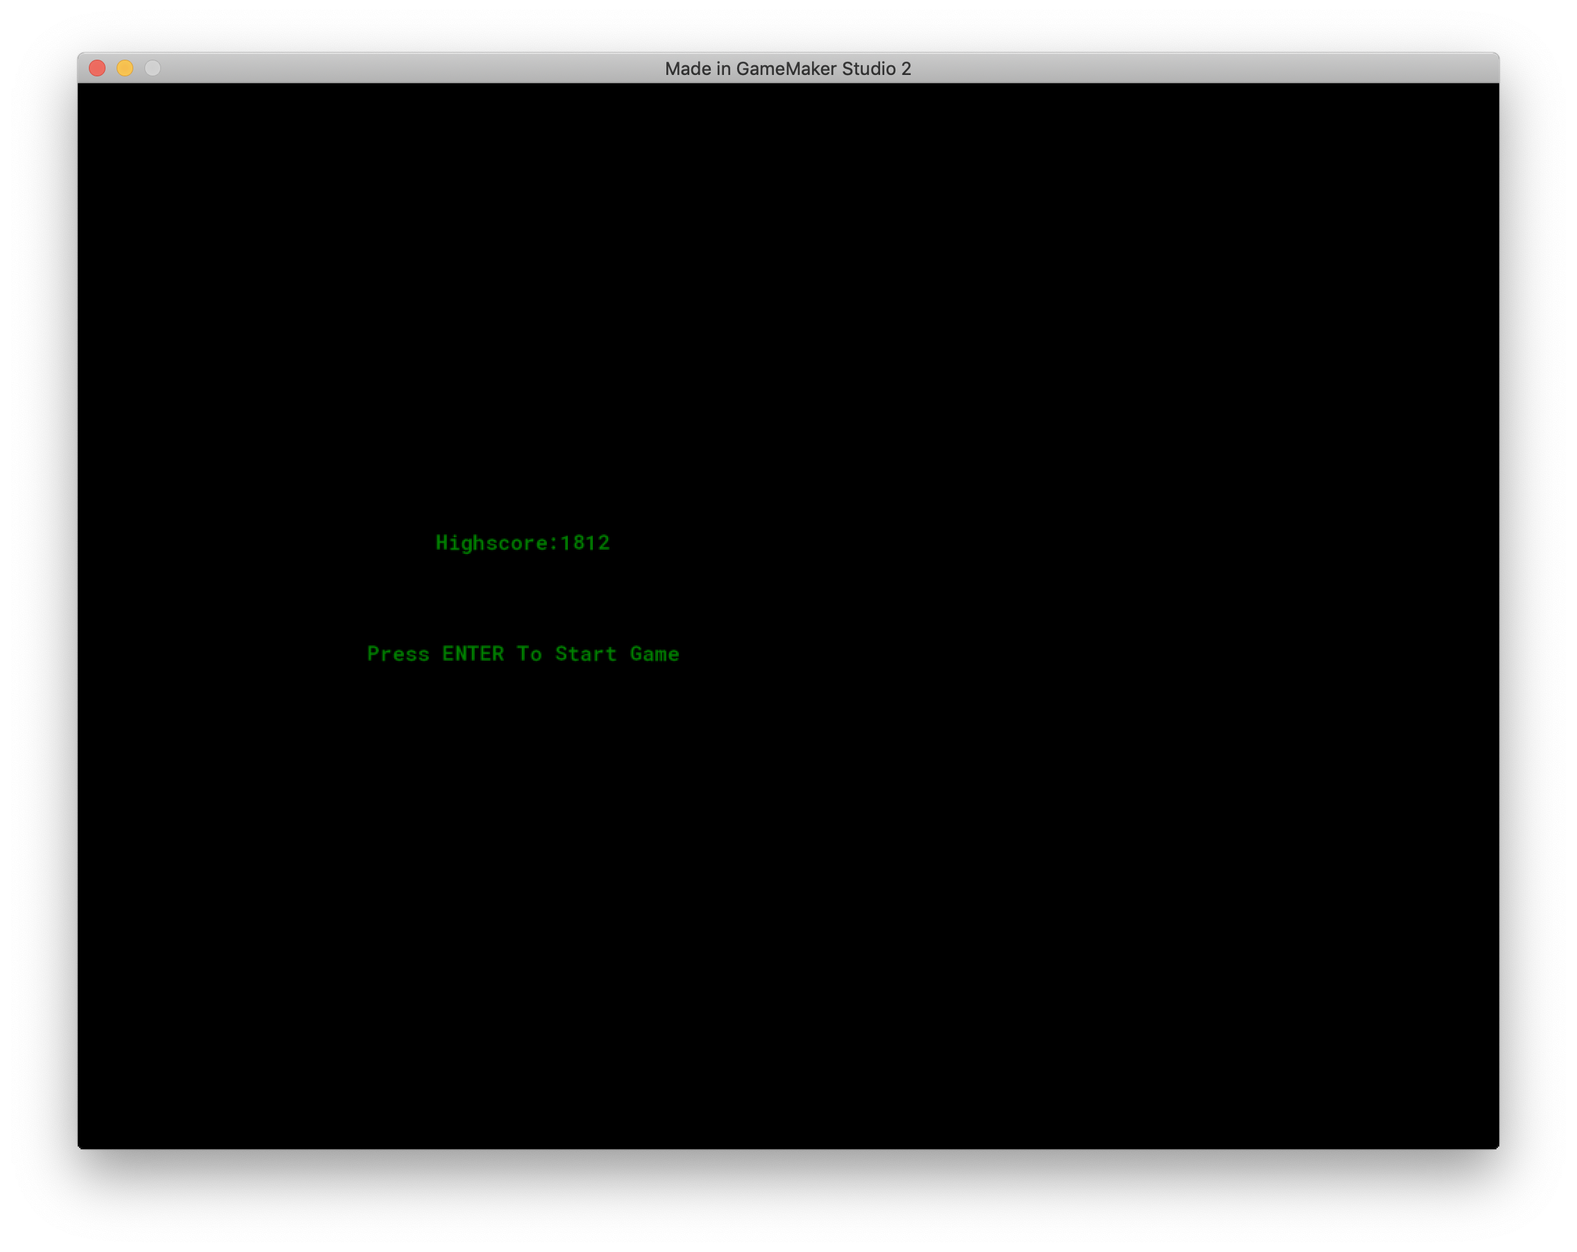Click empty title bar left of title
The height and width of the screenshot is (1252, 1577).
[x=410, y=68]
